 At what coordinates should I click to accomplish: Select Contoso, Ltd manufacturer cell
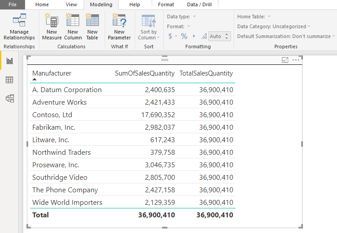pyautogui.click(x=52, y=114)
